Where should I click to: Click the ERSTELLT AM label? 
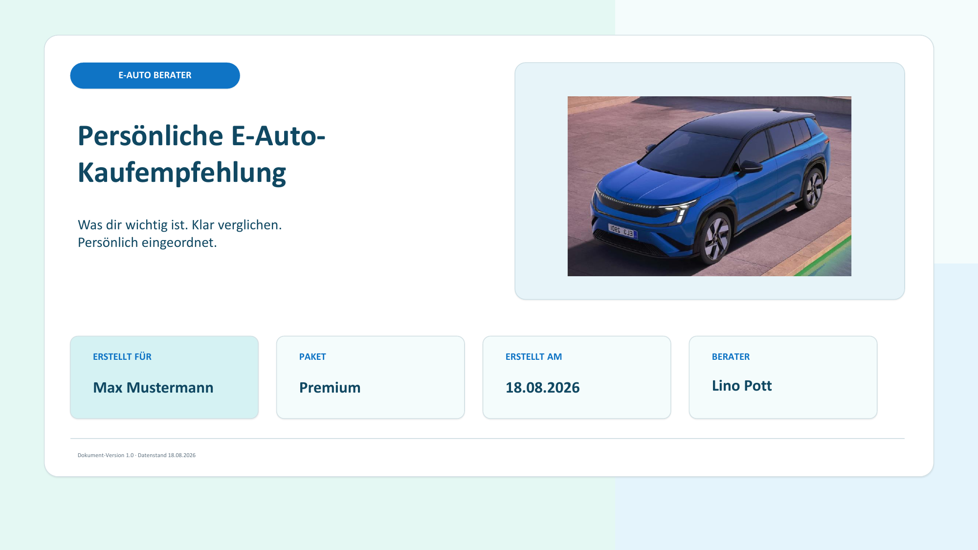coord(533,357)
